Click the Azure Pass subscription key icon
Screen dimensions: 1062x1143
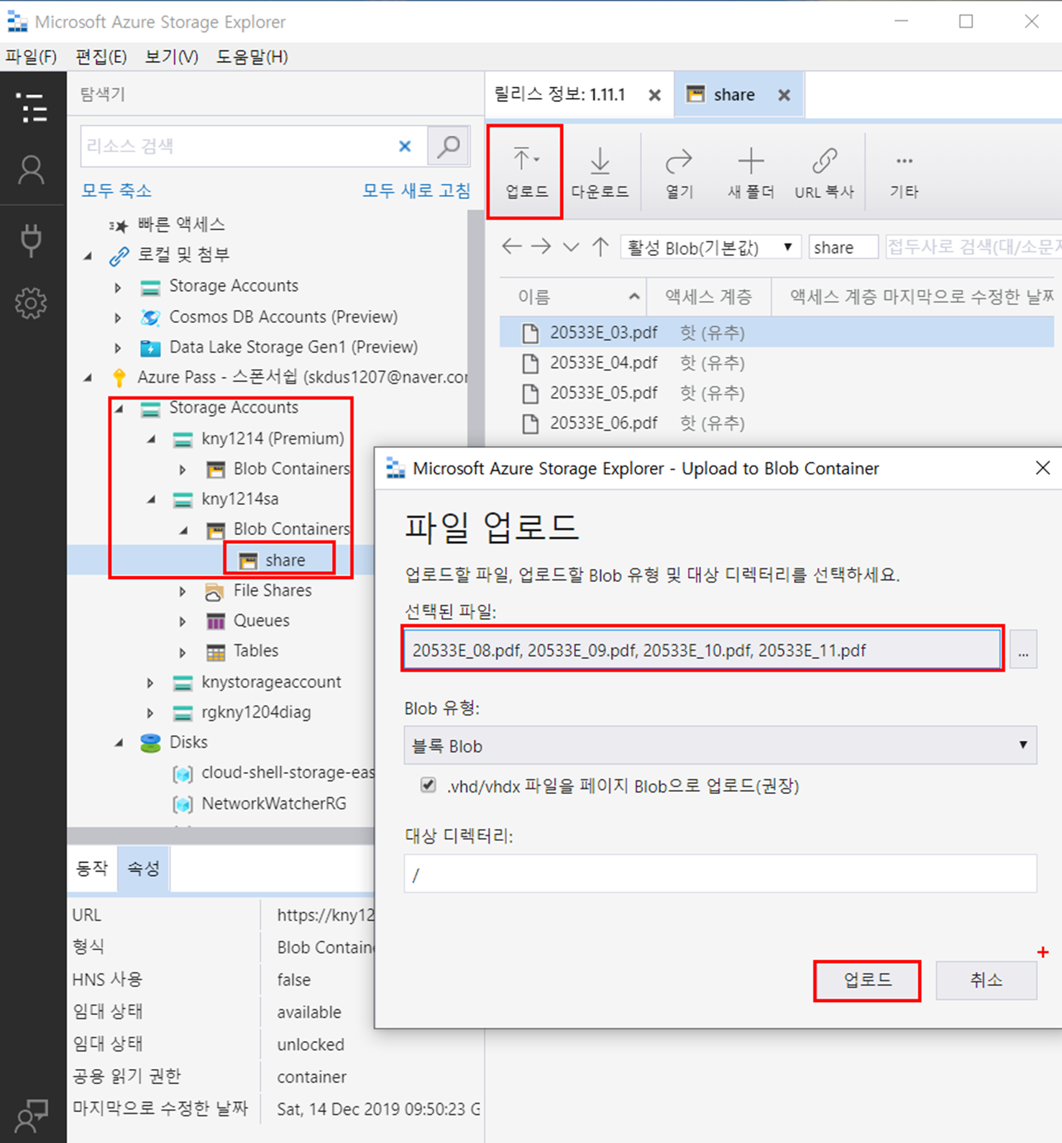pyautogui.click(x=119, y=378)
